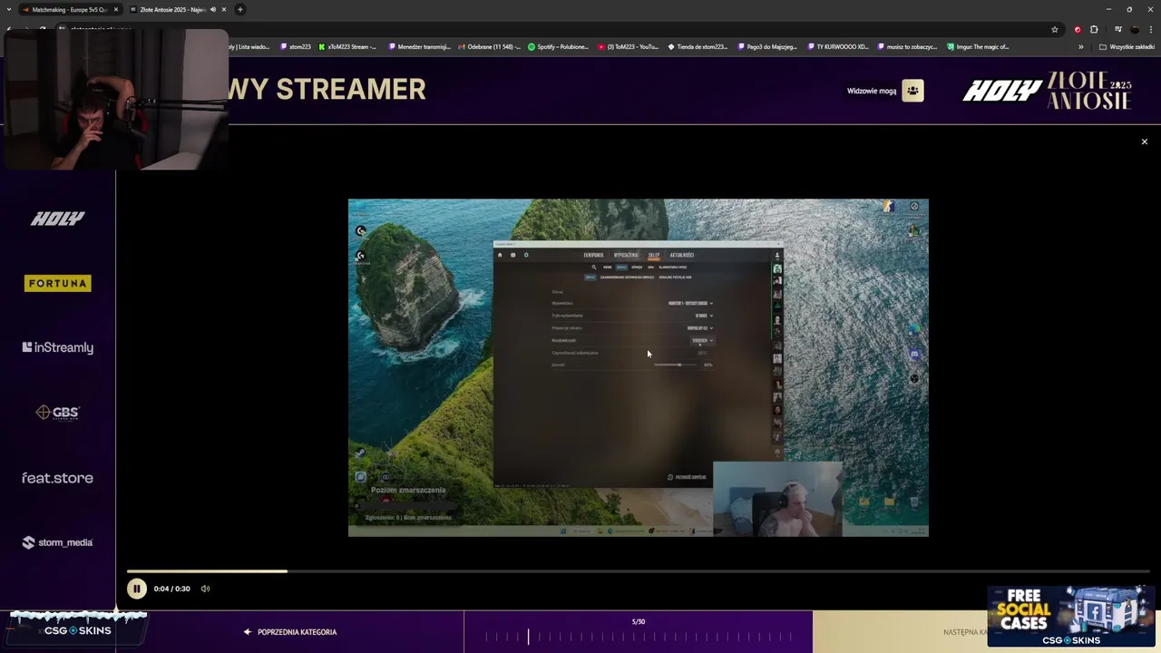1161x653 pixels.
Task: Click the top friend avatar in game sidebar
Action: [x=777, y=268]
